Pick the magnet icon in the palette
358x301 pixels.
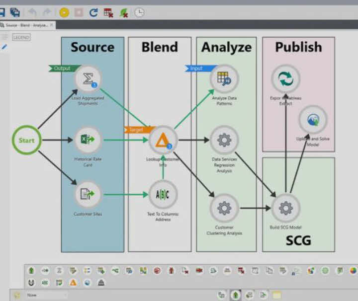click(31, 283)
